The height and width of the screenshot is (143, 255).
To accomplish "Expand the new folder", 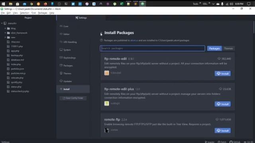I will click(5, 37).
